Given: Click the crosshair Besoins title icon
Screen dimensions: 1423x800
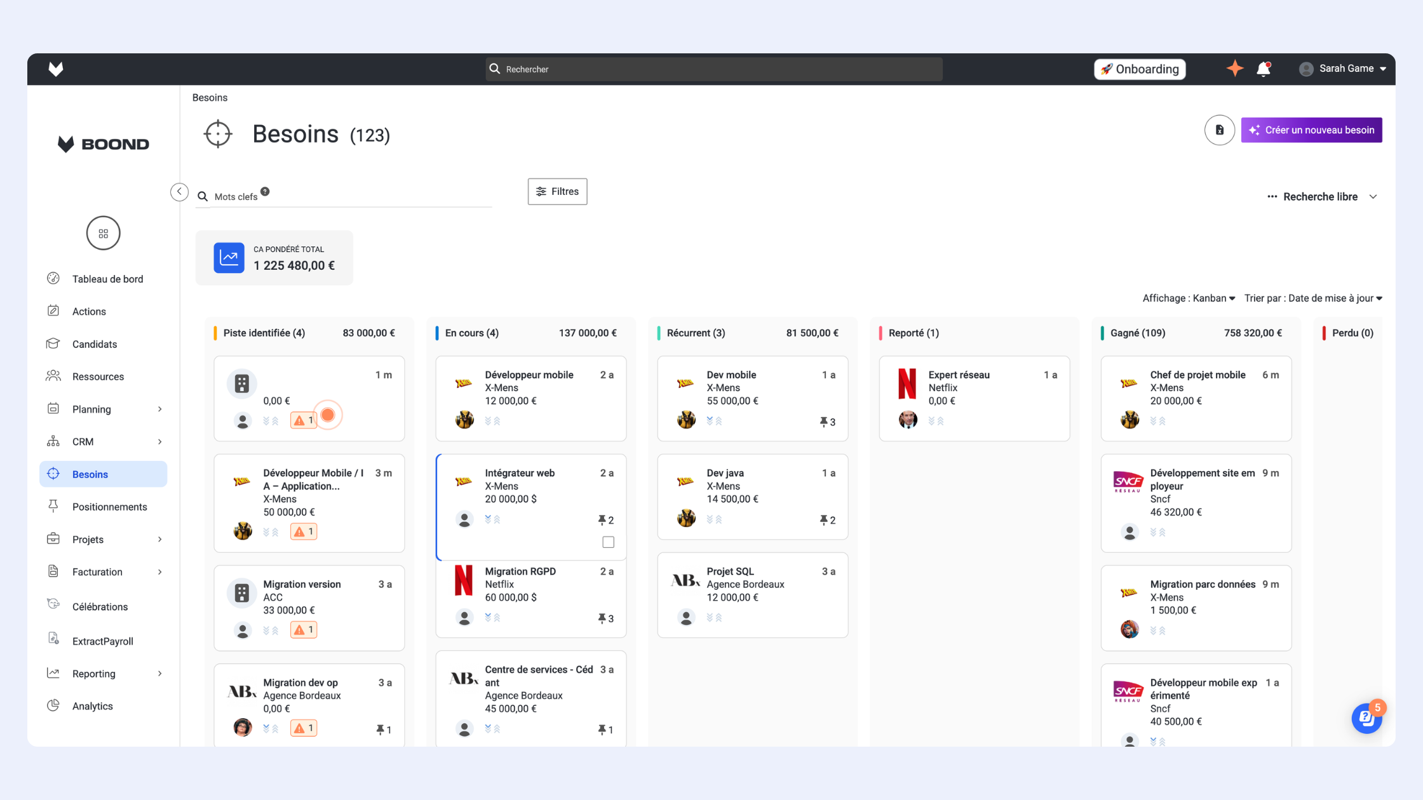Looking at the screenshot, I should point(218,134).
